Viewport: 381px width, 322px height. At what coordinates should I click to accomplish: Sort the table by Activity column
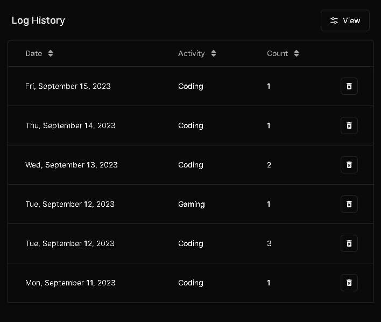192,53
